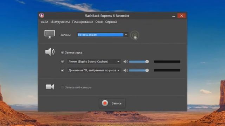Image resolution: width=225 pixels, height=126 pixels.
Task: Click the region select target icon
Action: [x=135, y=35]
